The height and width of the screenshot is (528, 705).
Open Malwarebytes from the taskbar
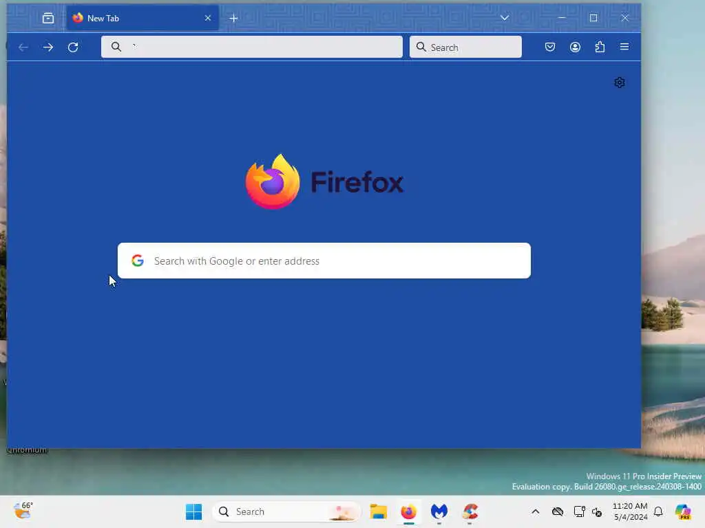point(439,511)
